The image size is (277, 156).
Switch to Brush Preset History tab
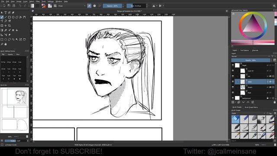coord(251,107)
